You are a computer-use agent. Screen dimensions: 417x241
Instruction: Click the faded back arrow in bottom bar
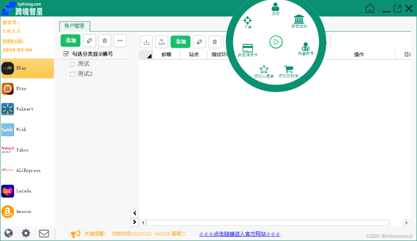pos(62,233)
